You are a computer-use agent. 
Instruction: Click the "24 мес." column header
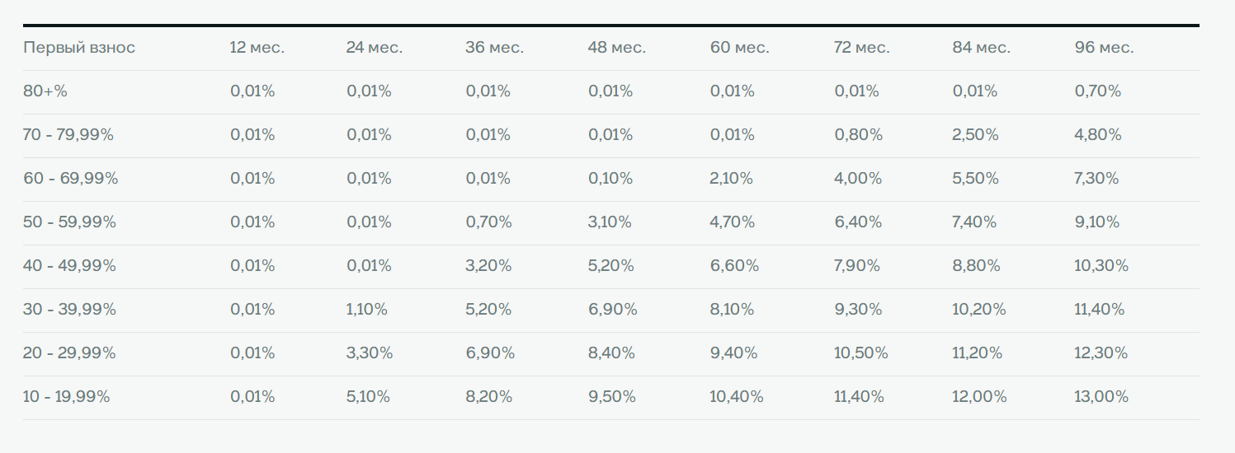[375, 48]
